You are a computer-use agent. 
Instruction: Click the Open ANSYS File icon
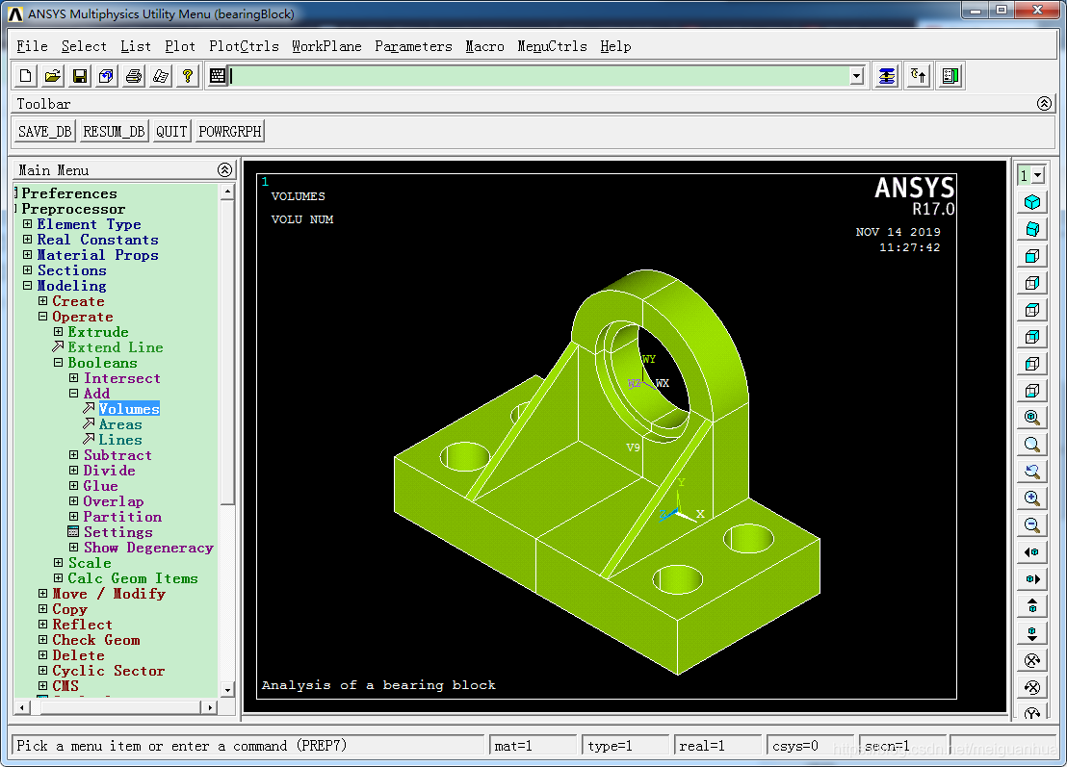[x=52, y=76]
